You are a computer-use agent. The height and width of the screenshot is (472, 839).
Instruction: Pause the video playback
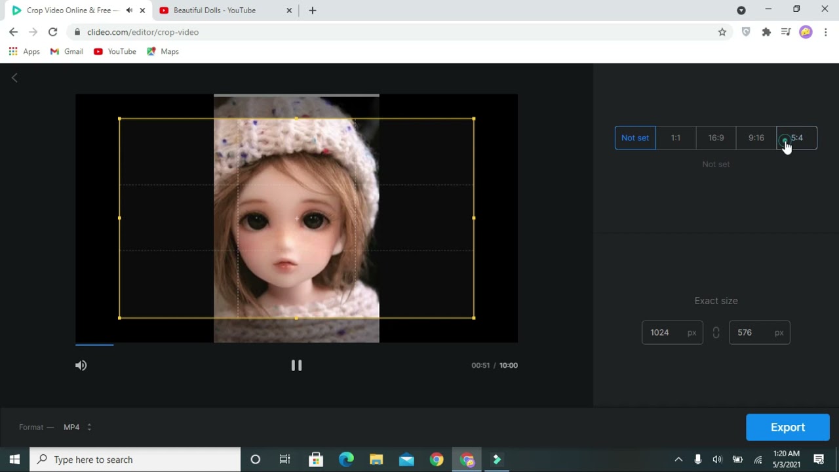296,365
